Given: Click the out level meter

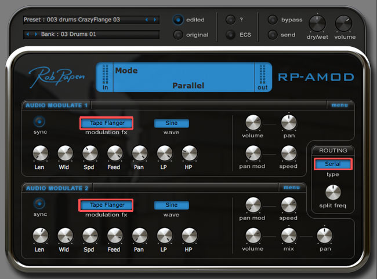Looking at the screenshot, I should (262, 74).
